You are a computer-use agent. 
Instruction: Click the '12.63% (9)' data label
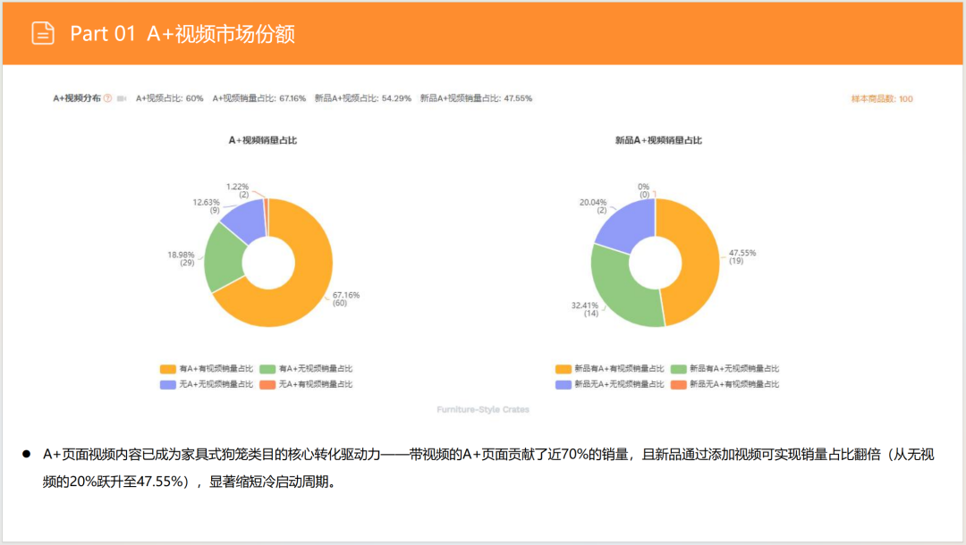click(207, 206)
